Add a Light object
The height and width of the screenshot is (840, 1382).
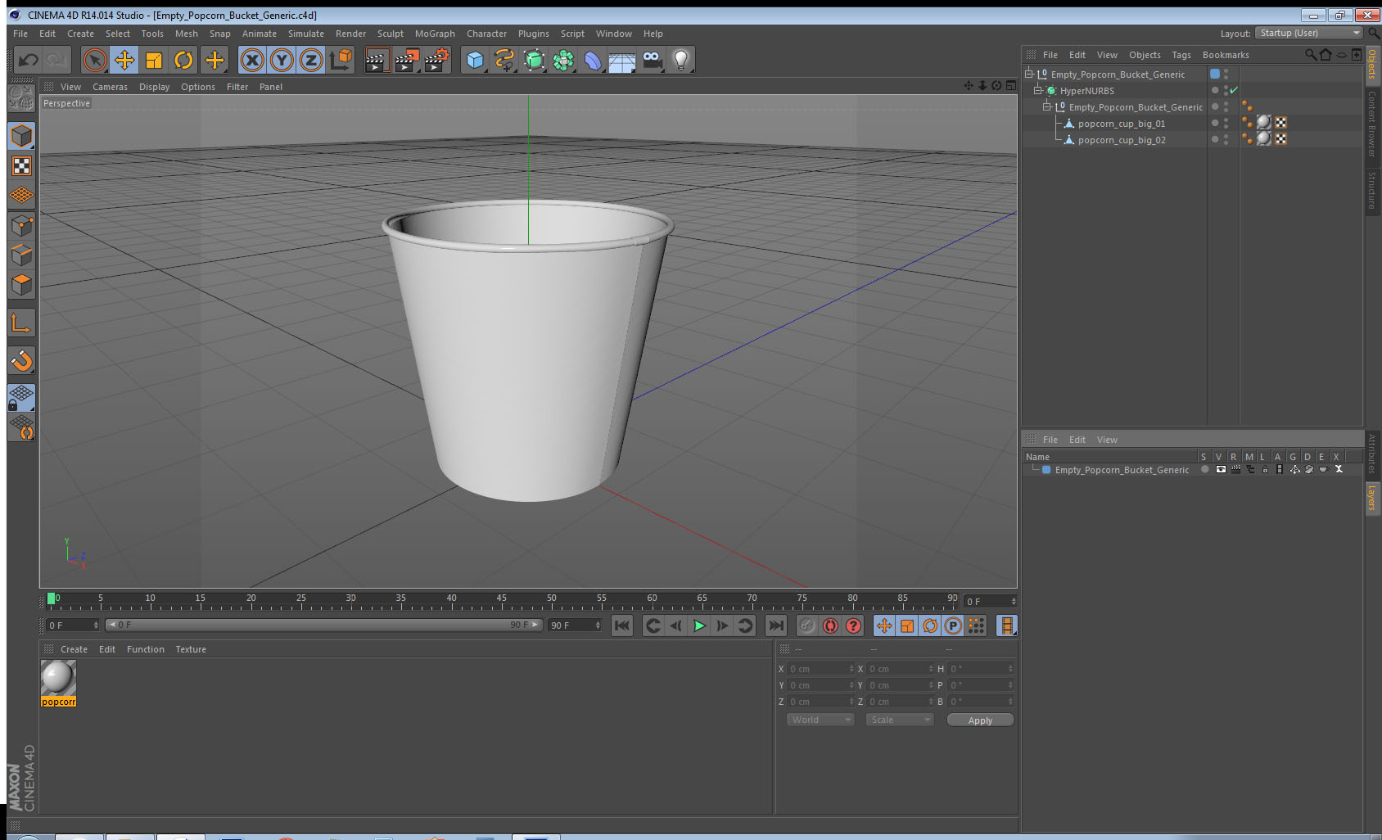[681, 60]
